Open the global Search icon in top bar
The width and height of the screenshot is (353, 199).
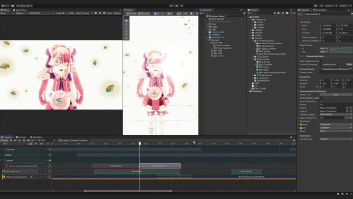321,5
